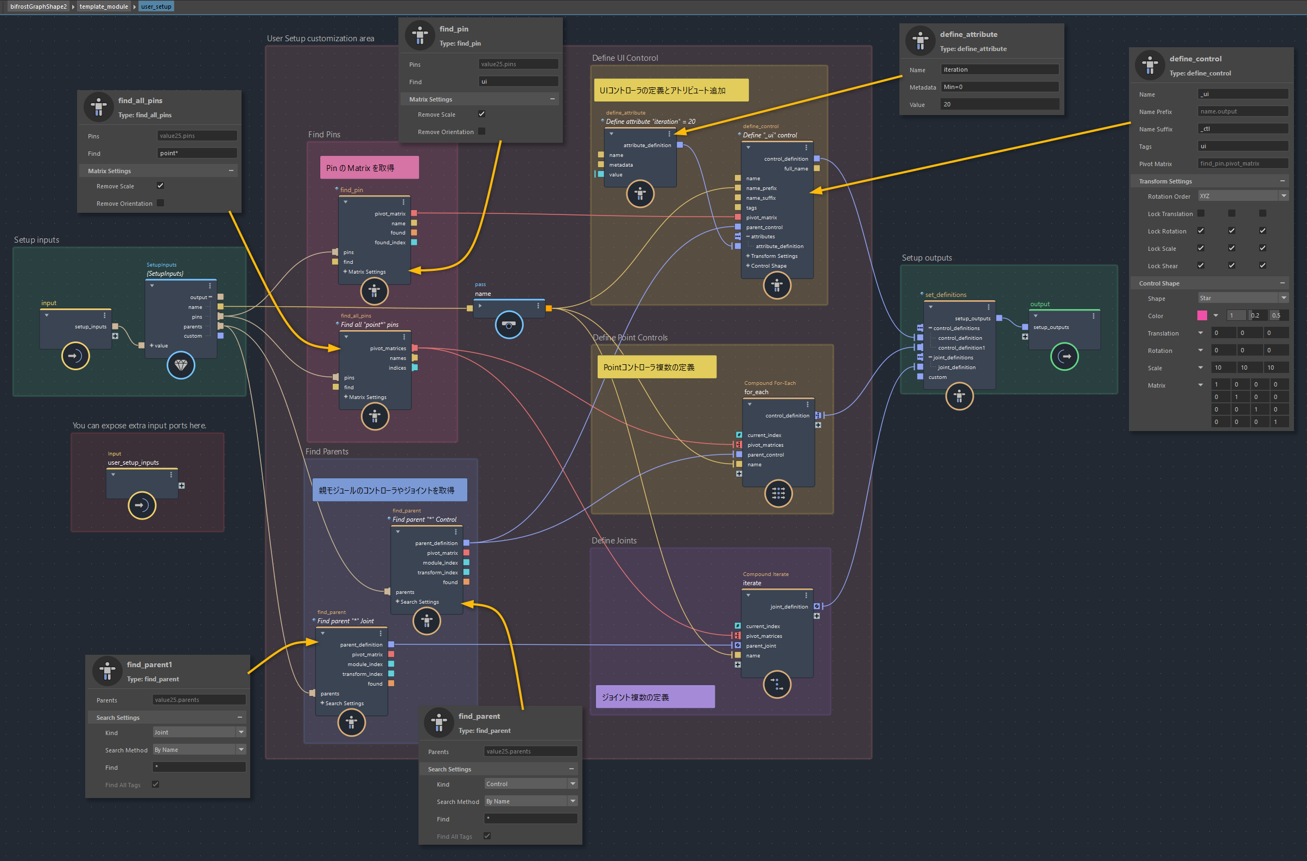The width and height of the screenshot is (1307, 861).
Task: Click the user_setup_inputs node circle icon
Action: 142,505
